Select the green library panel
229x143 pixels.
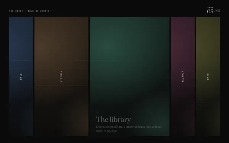point(130,77)
